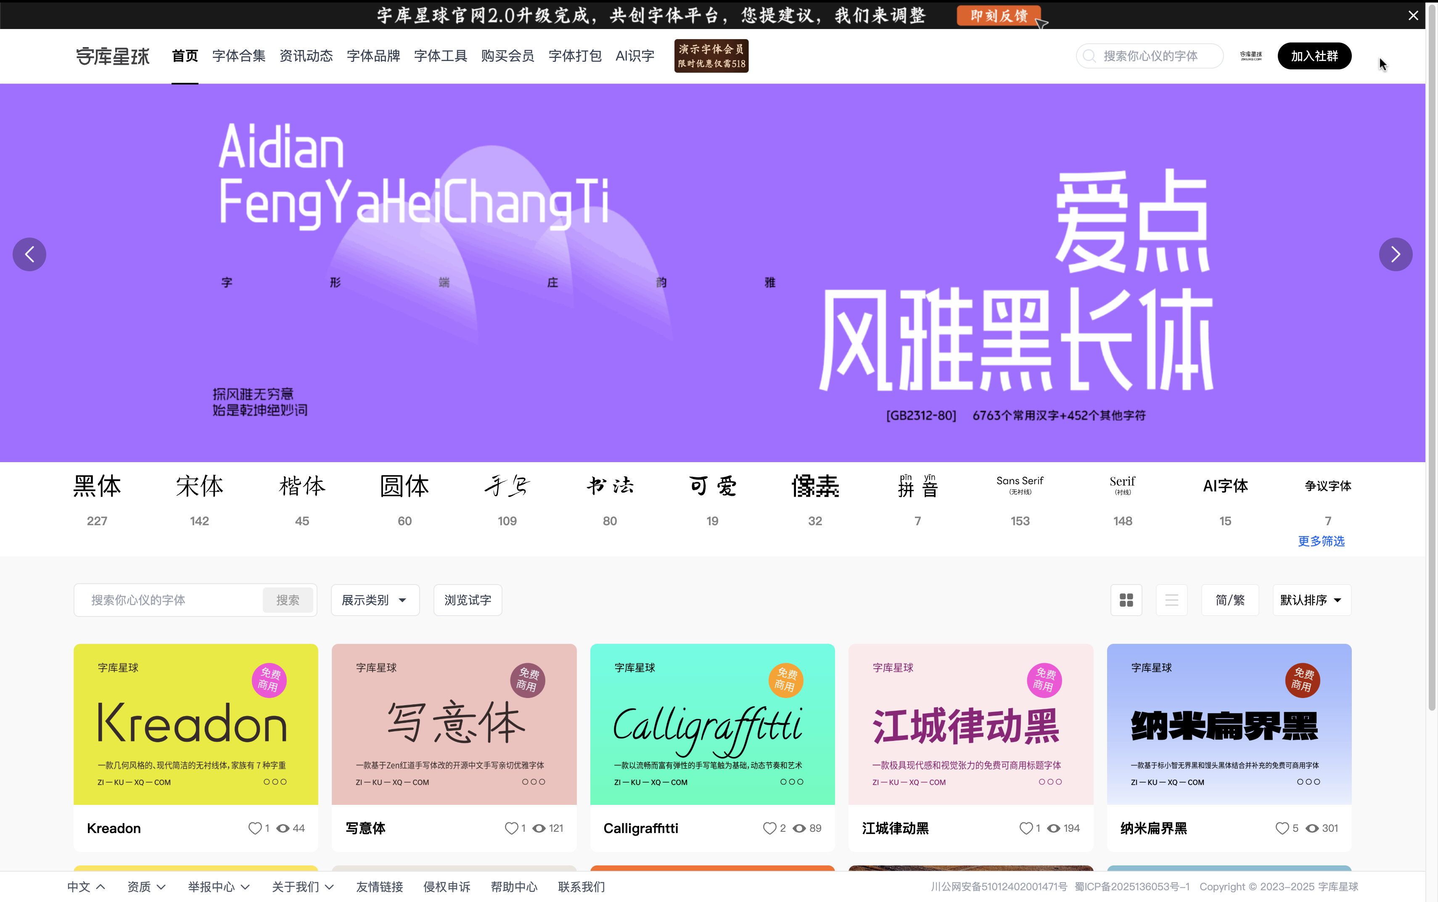Expand the 关于我们 footer menu
The width and height of the screenshot is (1438, 902).
(302, 886)
